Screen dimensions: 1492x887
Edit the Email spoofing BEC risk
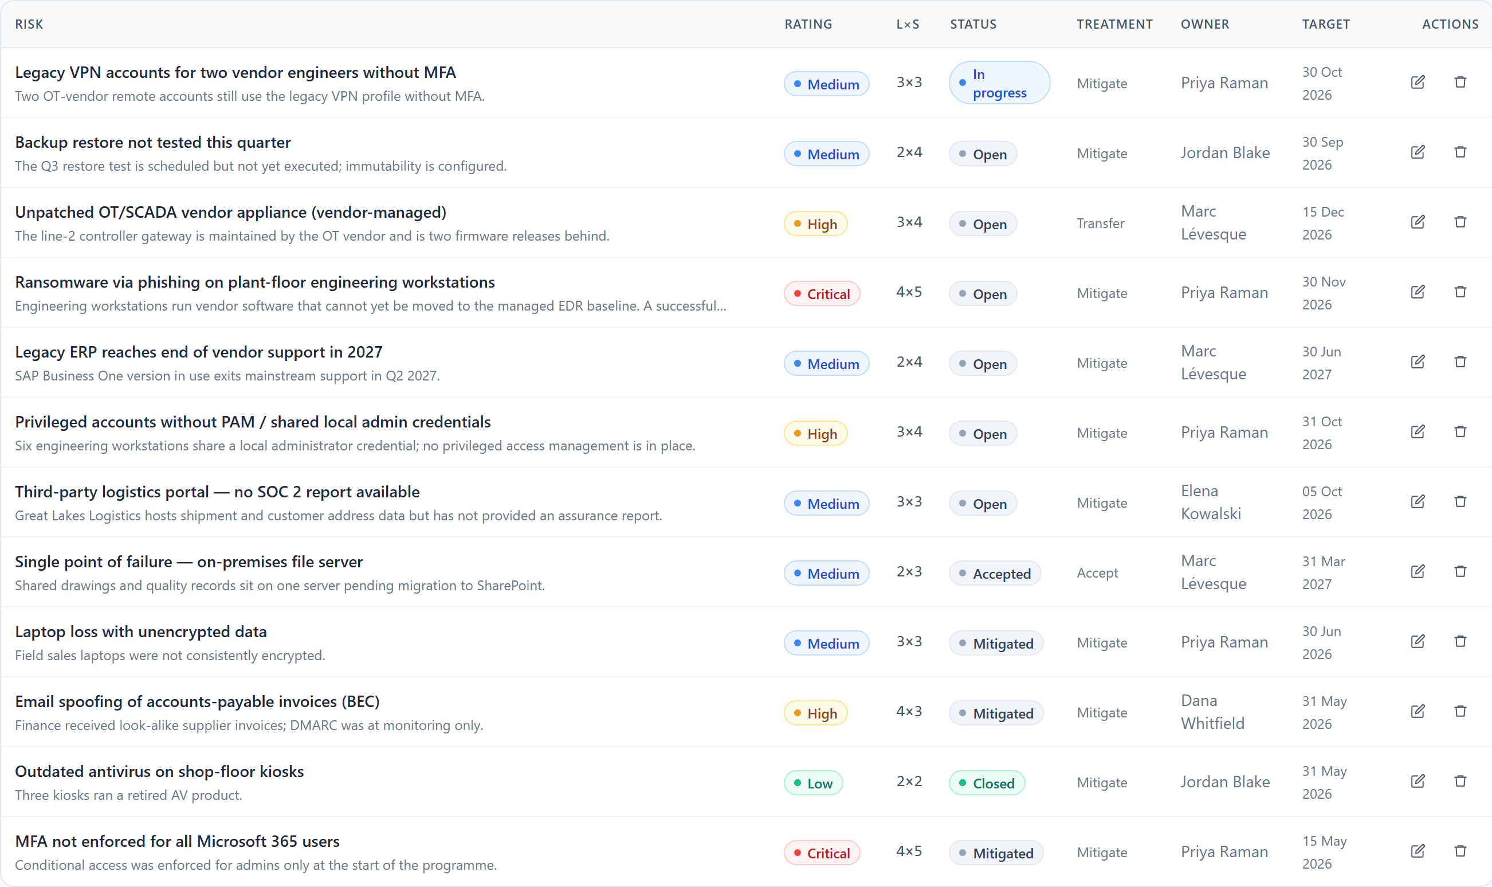pos(1418,712)
